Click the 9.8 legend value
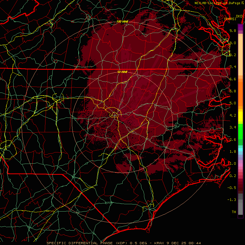 (233, 30)
